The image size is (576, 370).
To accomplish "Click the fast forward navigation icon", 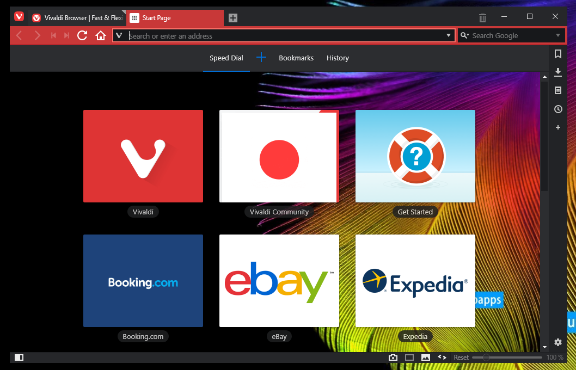I will click(x=66, y=35).
